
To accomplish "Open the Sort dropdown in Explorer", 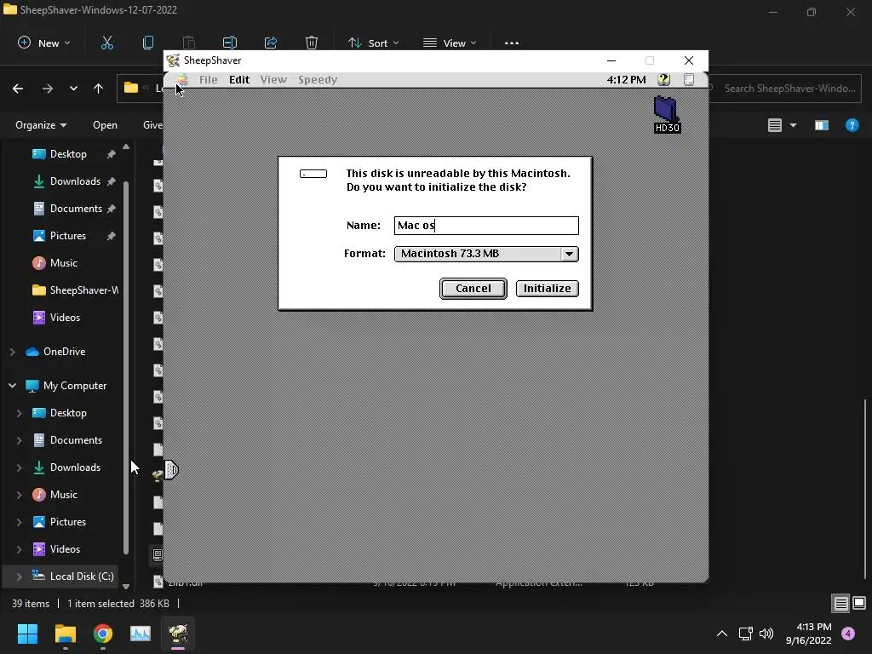I will (373, 43).
